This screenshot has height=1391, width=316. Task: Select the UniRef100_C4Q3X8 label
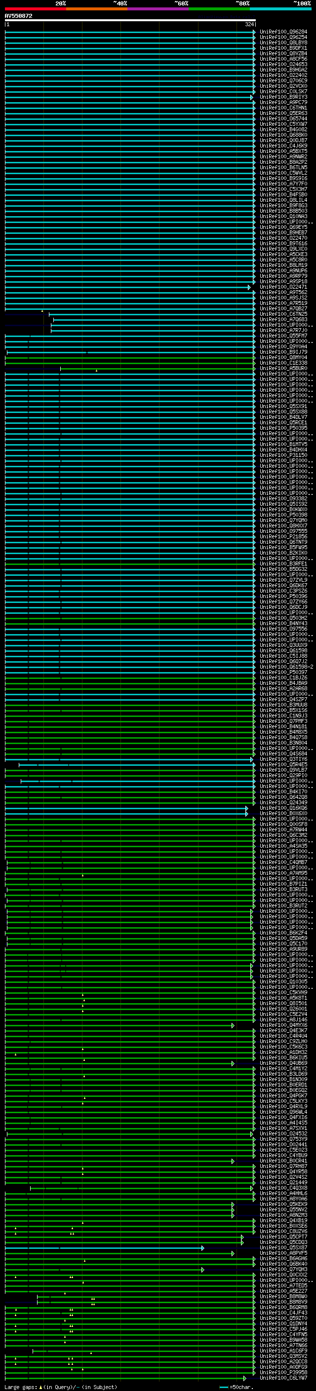(283, 1188)
